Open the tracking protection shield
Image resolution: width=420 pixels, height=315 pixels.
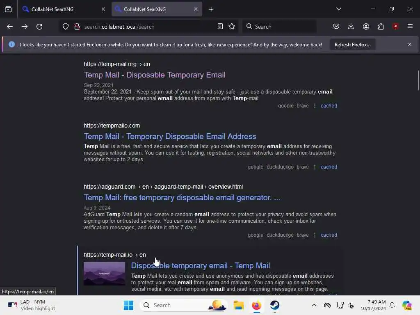[x=66, y=27]
